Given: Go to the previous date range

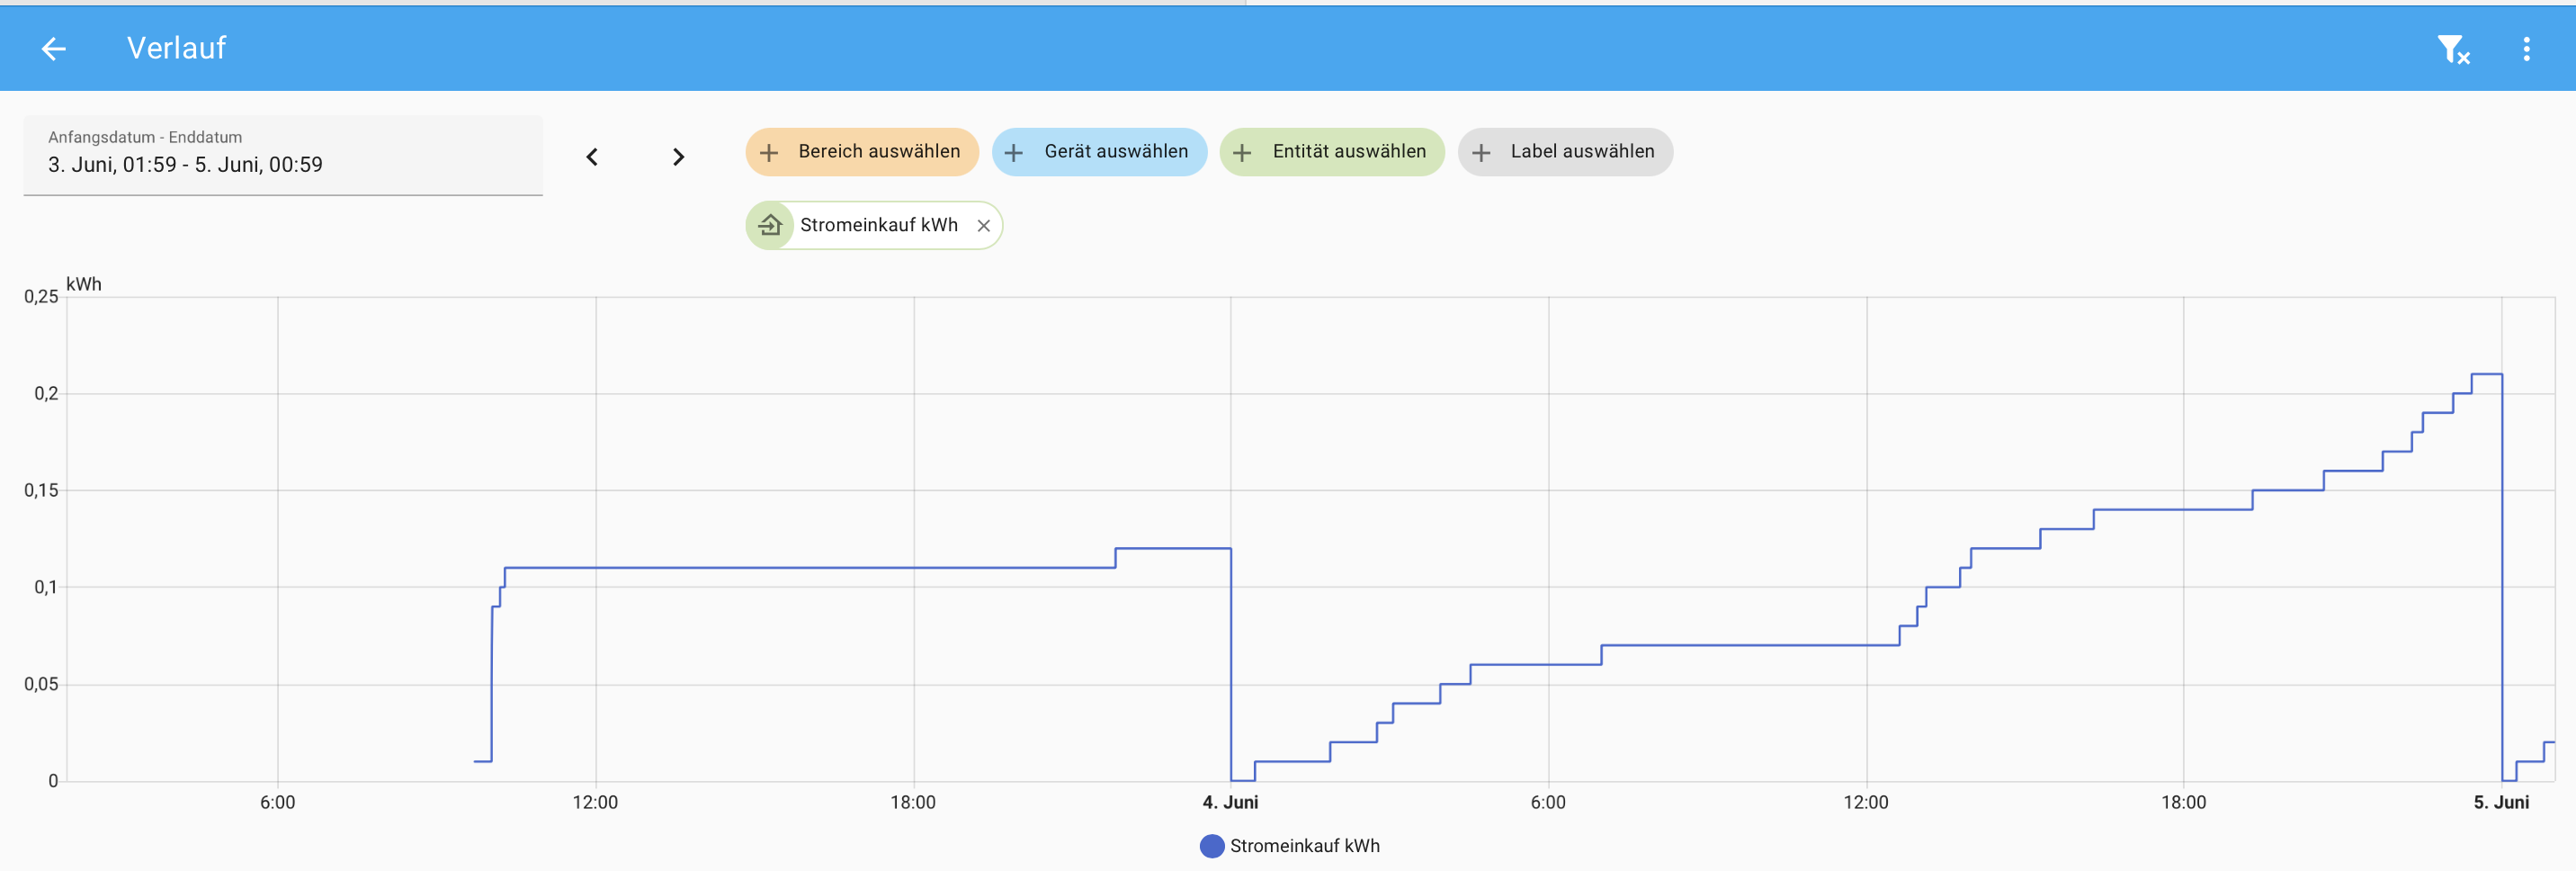Looking at the screenshot, I should 592,157.
